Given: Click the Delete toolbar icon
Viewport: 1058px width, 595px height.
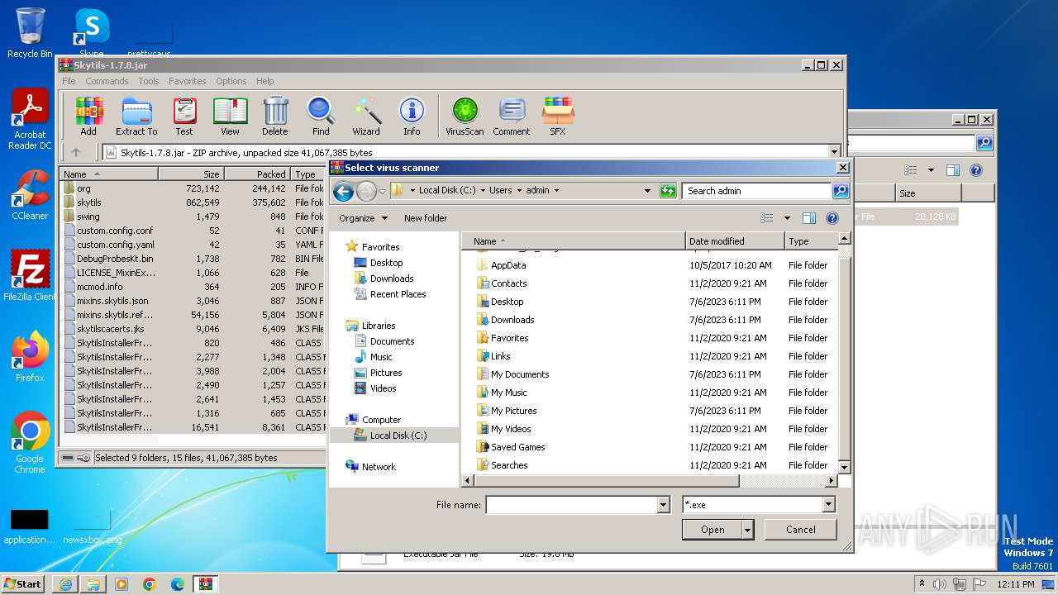Looking at the screenshot, I should click(x=275, y=116).
